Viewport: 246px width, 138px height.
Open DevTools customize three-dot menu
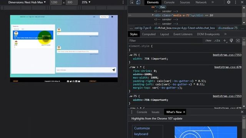point(236,2)
